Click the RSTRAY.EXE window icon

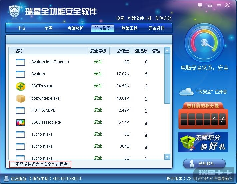21,111
